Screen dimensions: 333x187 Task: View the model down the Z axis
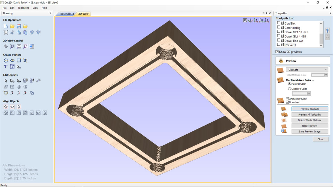click(x=256, y=20)
